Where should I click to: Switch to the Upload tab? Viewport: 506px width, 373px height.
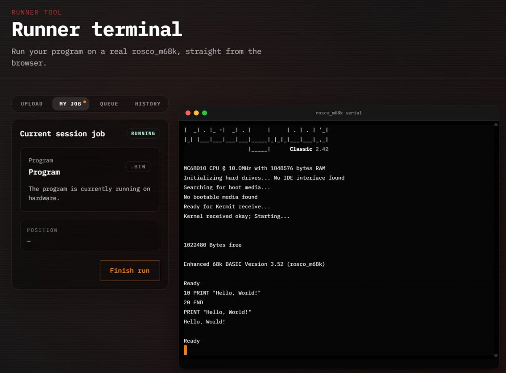pyautogui.click(x=32, y=104)
